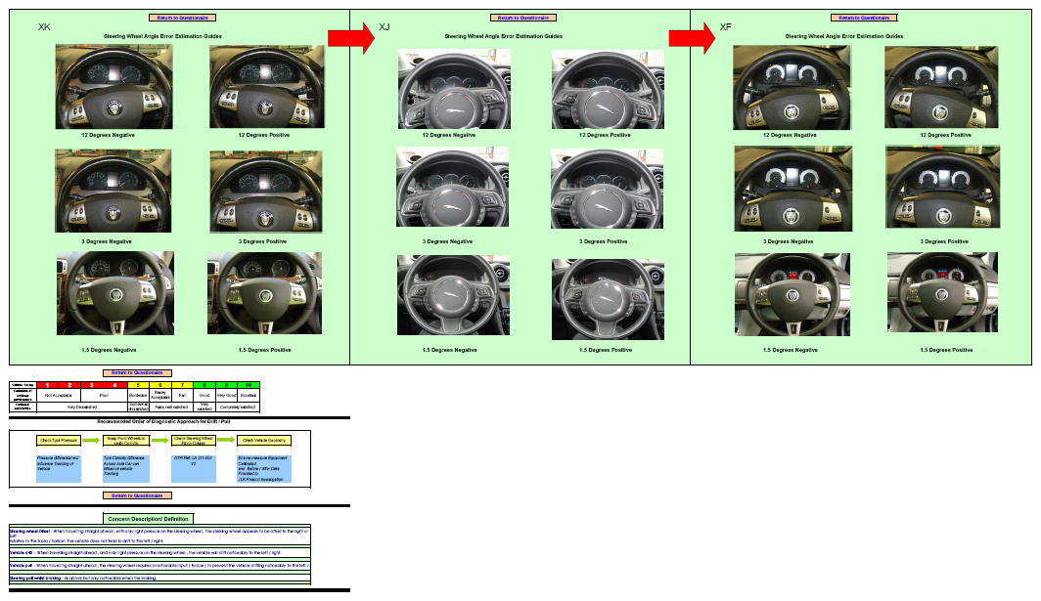Viewport: 1041px width, 601px height.
Task: Click yellow rating cell 7
Action: (x=182, y=385)
